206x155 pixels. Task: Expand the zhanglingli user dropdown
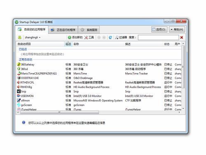pyautogui.click(x=33, y=38)
